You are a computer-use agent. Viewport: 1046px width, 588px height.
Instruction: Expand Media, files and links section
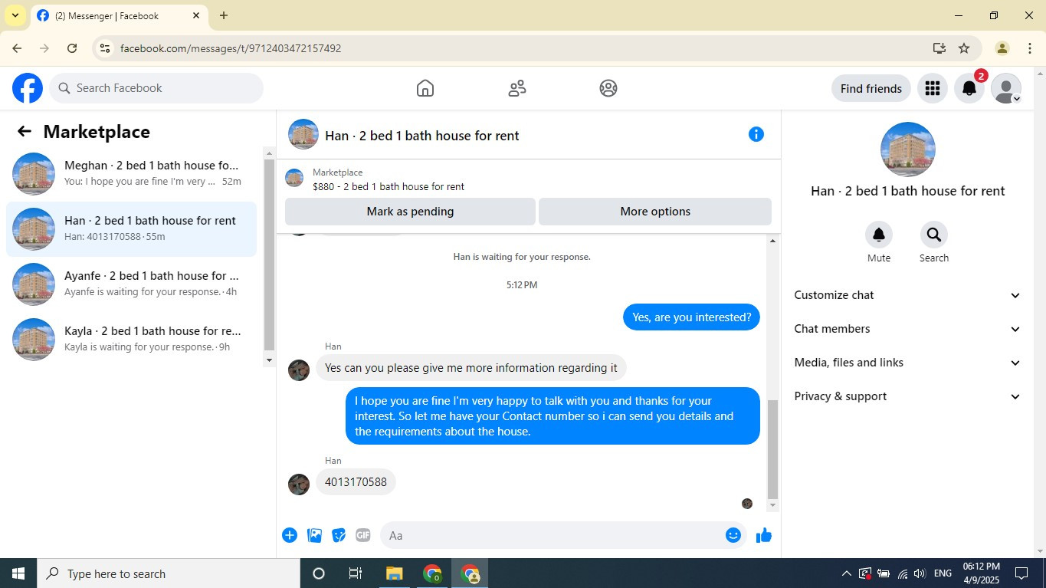pyautogui.click(x=907, y=363)
